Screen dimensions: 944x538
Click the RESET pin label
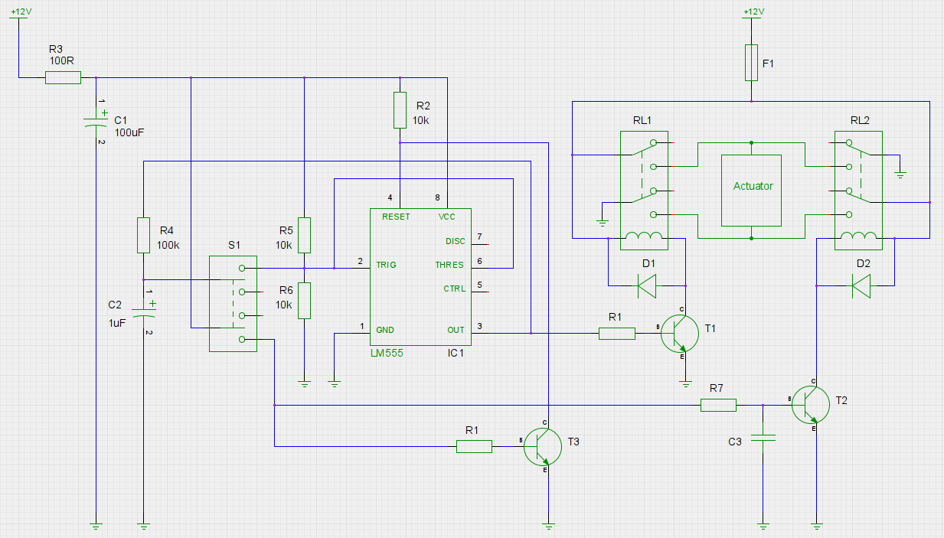(396, 217)
